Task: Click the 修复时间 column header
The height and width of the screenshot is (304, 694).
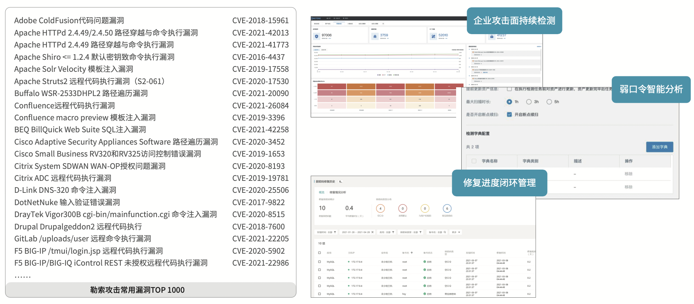Action: (501, 253)
